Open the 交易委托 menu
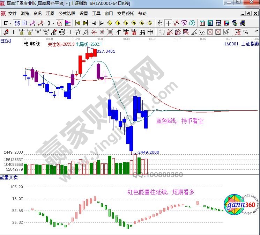 click(x=125, y=14)
